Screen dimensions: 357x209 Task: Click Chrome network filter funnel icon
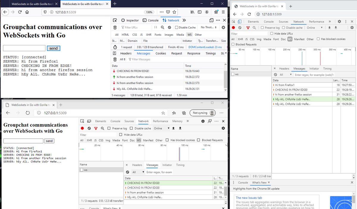pos(248,28)
